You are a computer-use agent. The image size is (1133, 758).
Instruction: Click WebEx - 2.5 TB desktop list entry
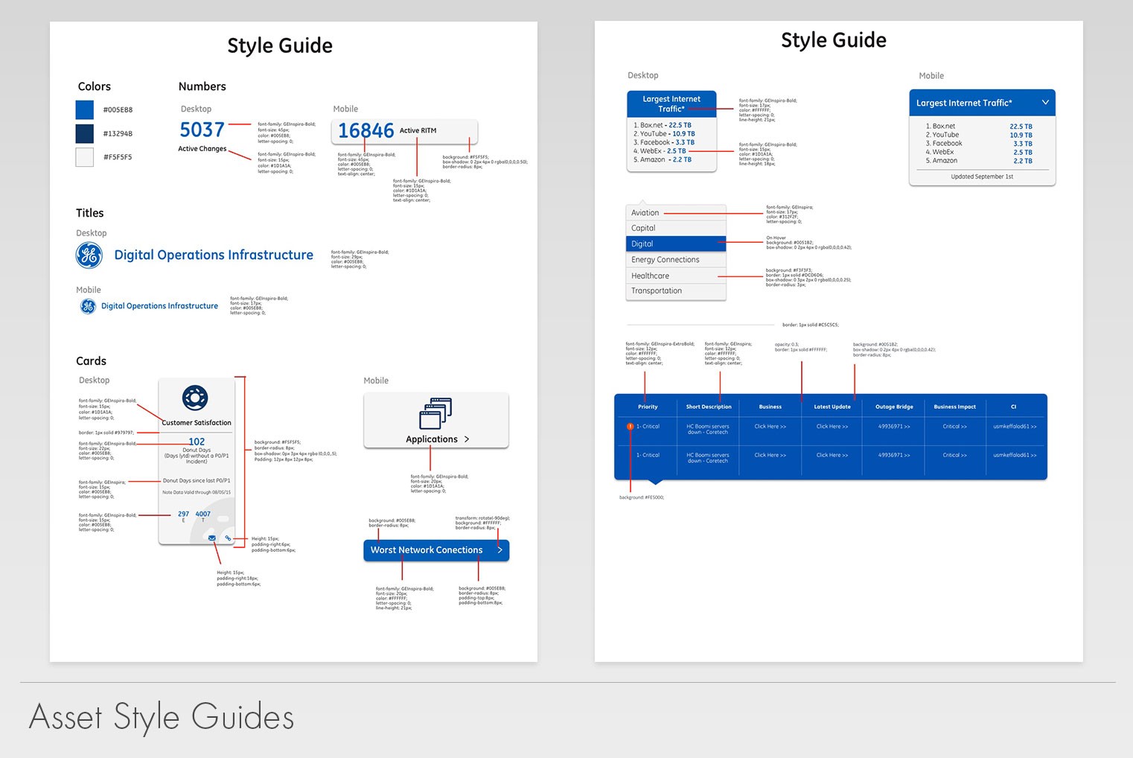(x=660, y=151)
